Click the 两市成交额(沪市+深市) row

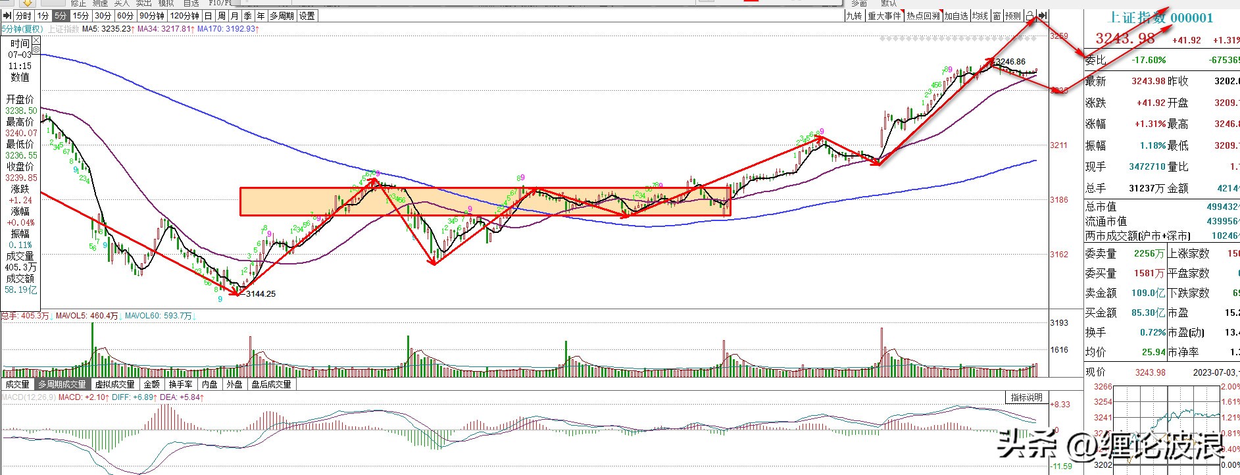pos(1162,236)
